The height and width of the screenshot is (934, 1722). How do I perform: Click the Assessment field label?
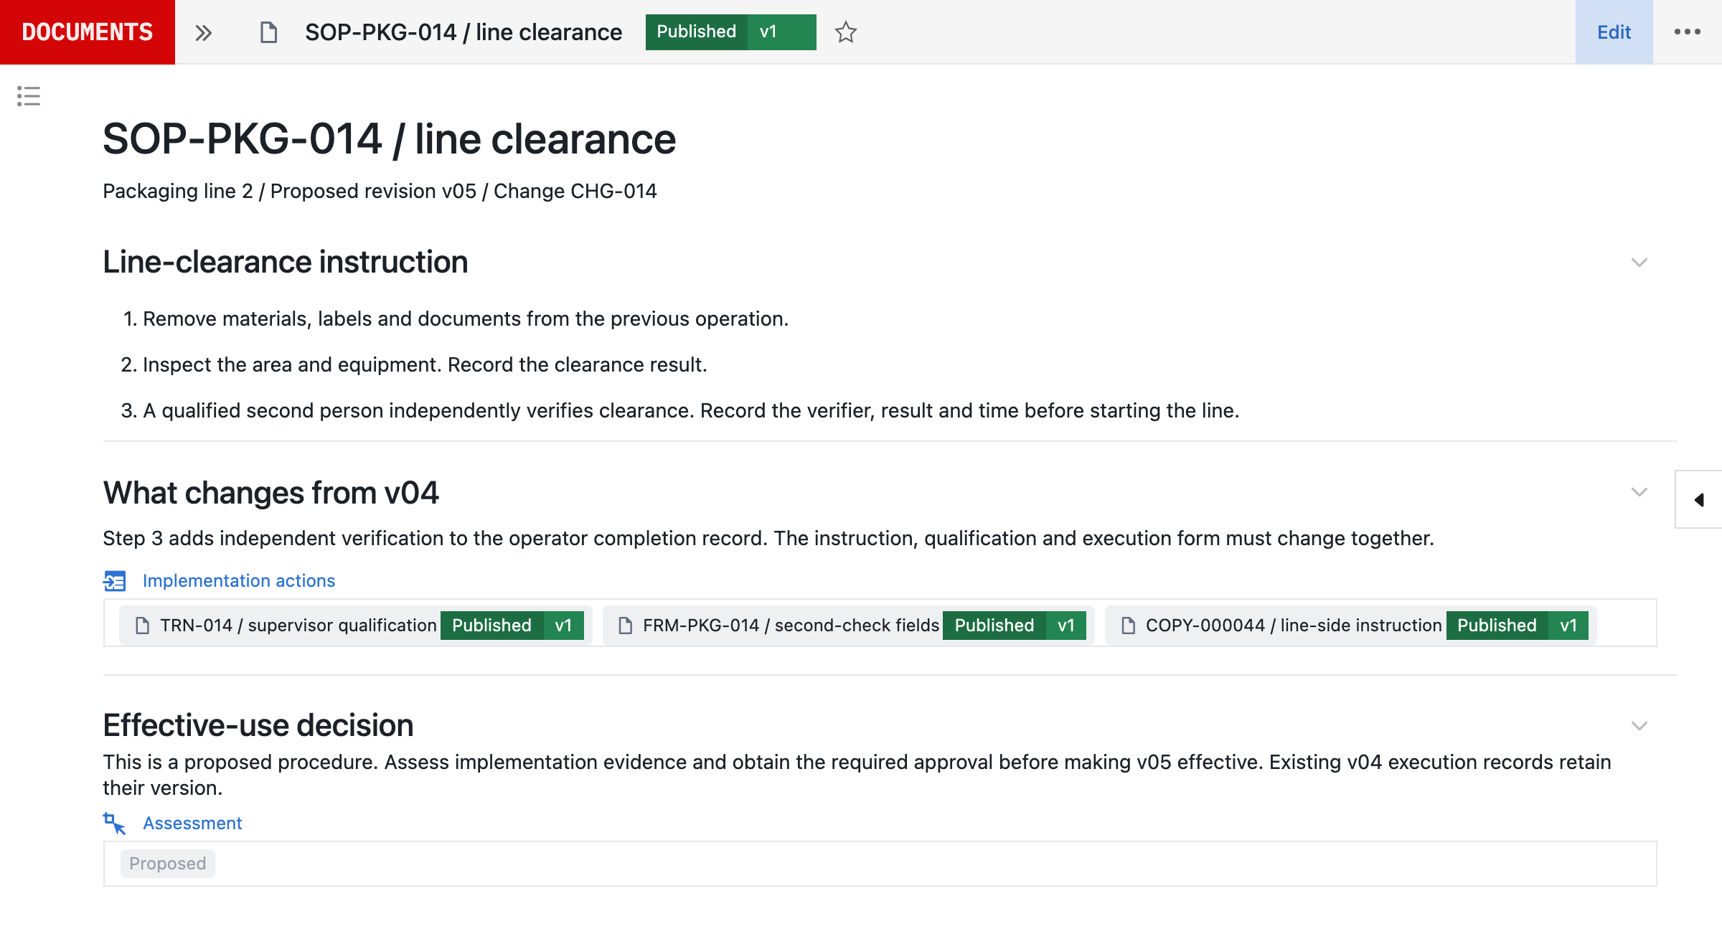(x=192, y=823)
